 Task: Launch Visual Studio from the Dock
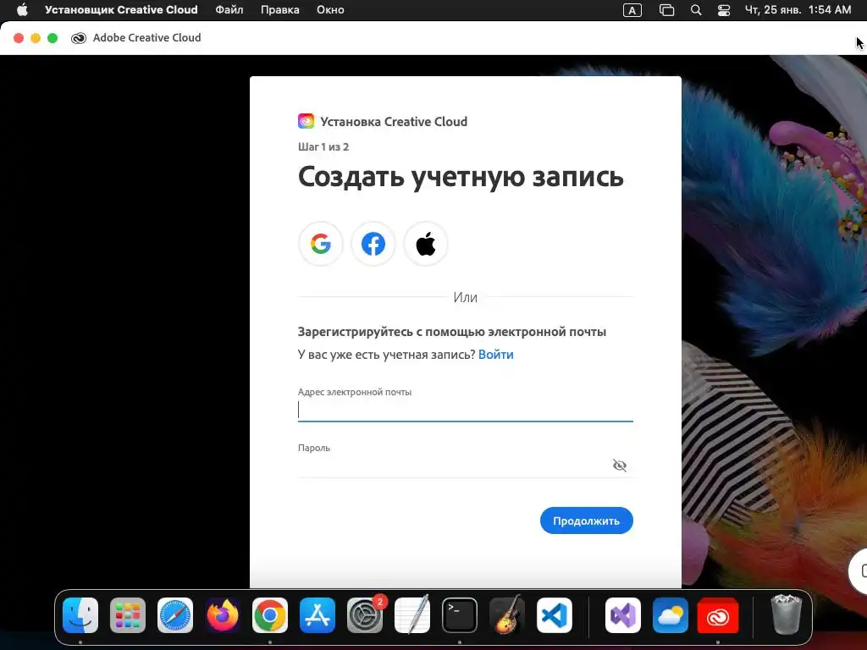pyautogui.click(x=623, y=615)
